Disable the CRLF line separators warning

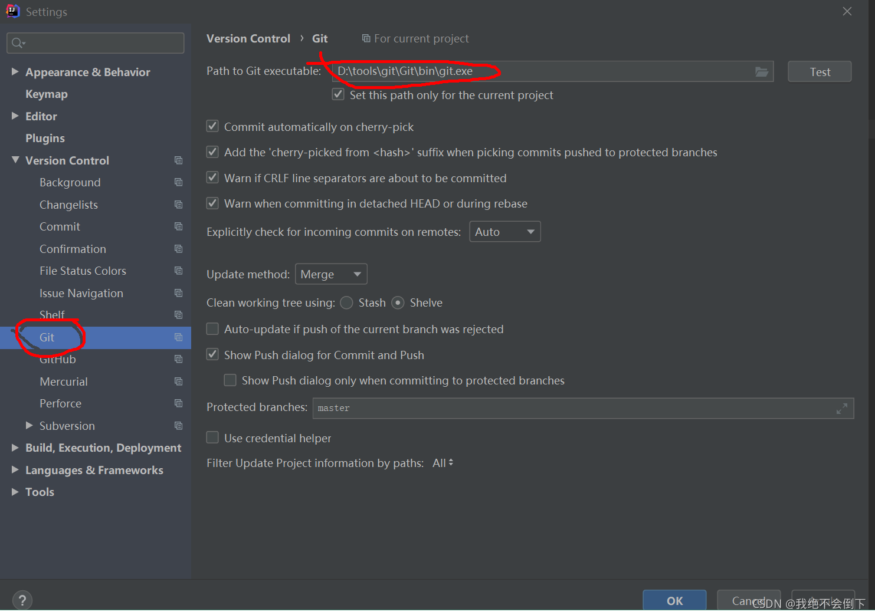coord(212,177)
